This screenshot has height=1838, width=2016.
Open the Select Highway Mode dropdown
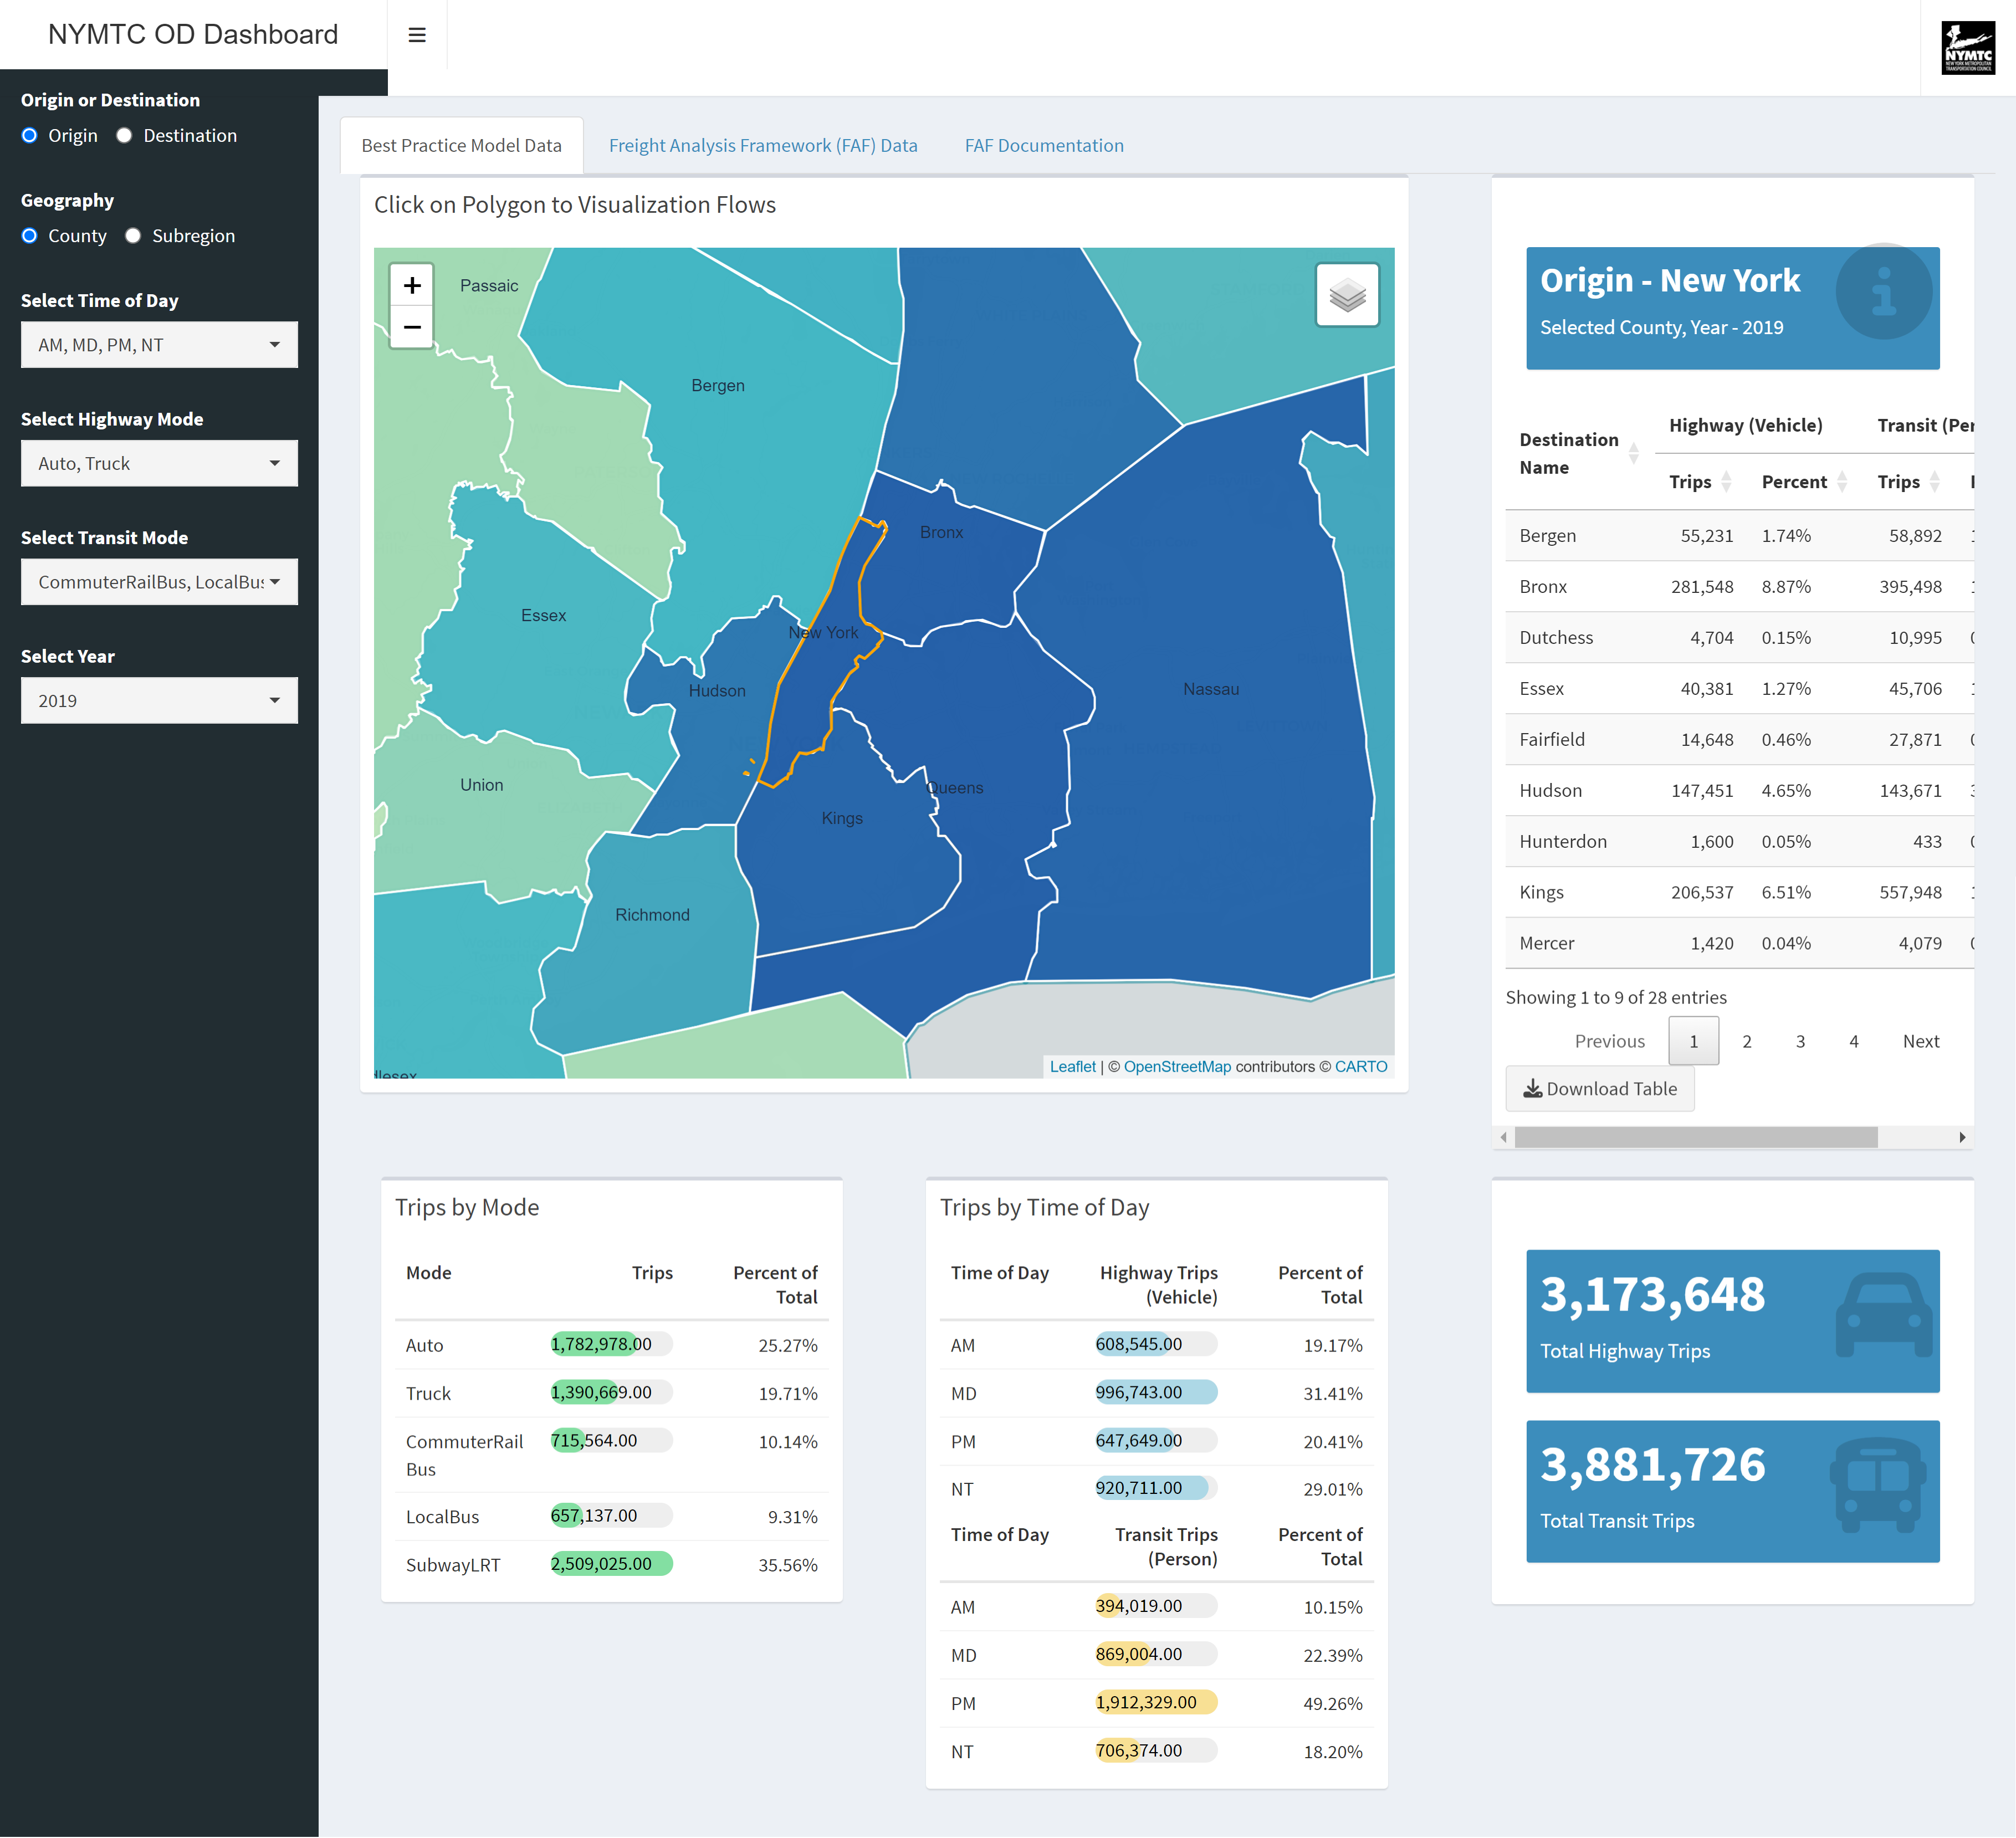159,464
